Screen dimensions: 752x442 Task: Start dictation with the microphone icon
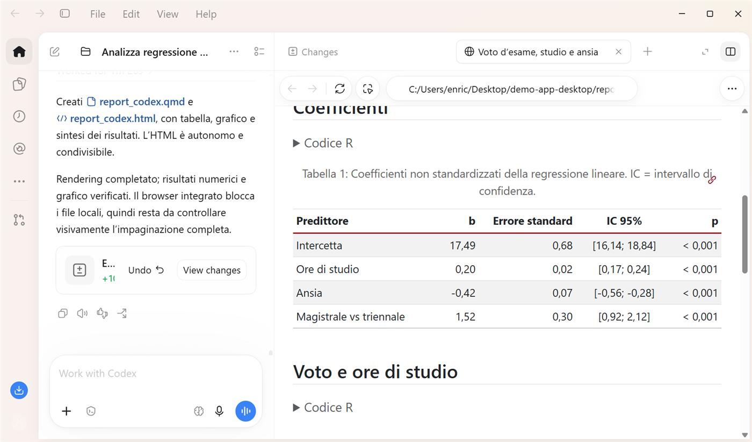pos(219,411)
